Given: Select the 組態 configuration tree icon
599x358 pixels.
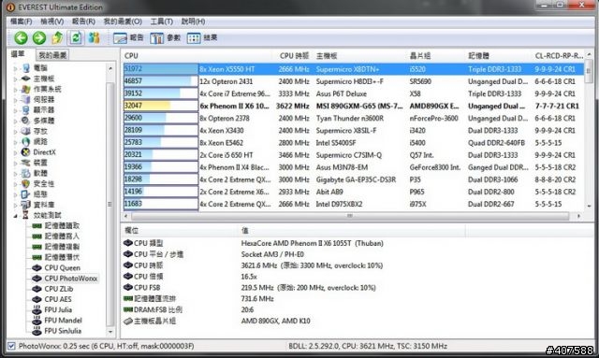Looking at the screenshot, I should [x=26, y=193].
